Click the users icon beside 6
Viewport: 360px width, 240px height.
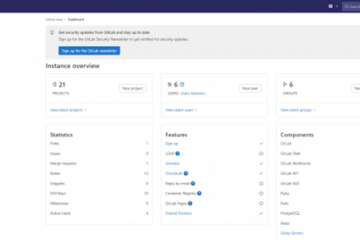(169, 84)
